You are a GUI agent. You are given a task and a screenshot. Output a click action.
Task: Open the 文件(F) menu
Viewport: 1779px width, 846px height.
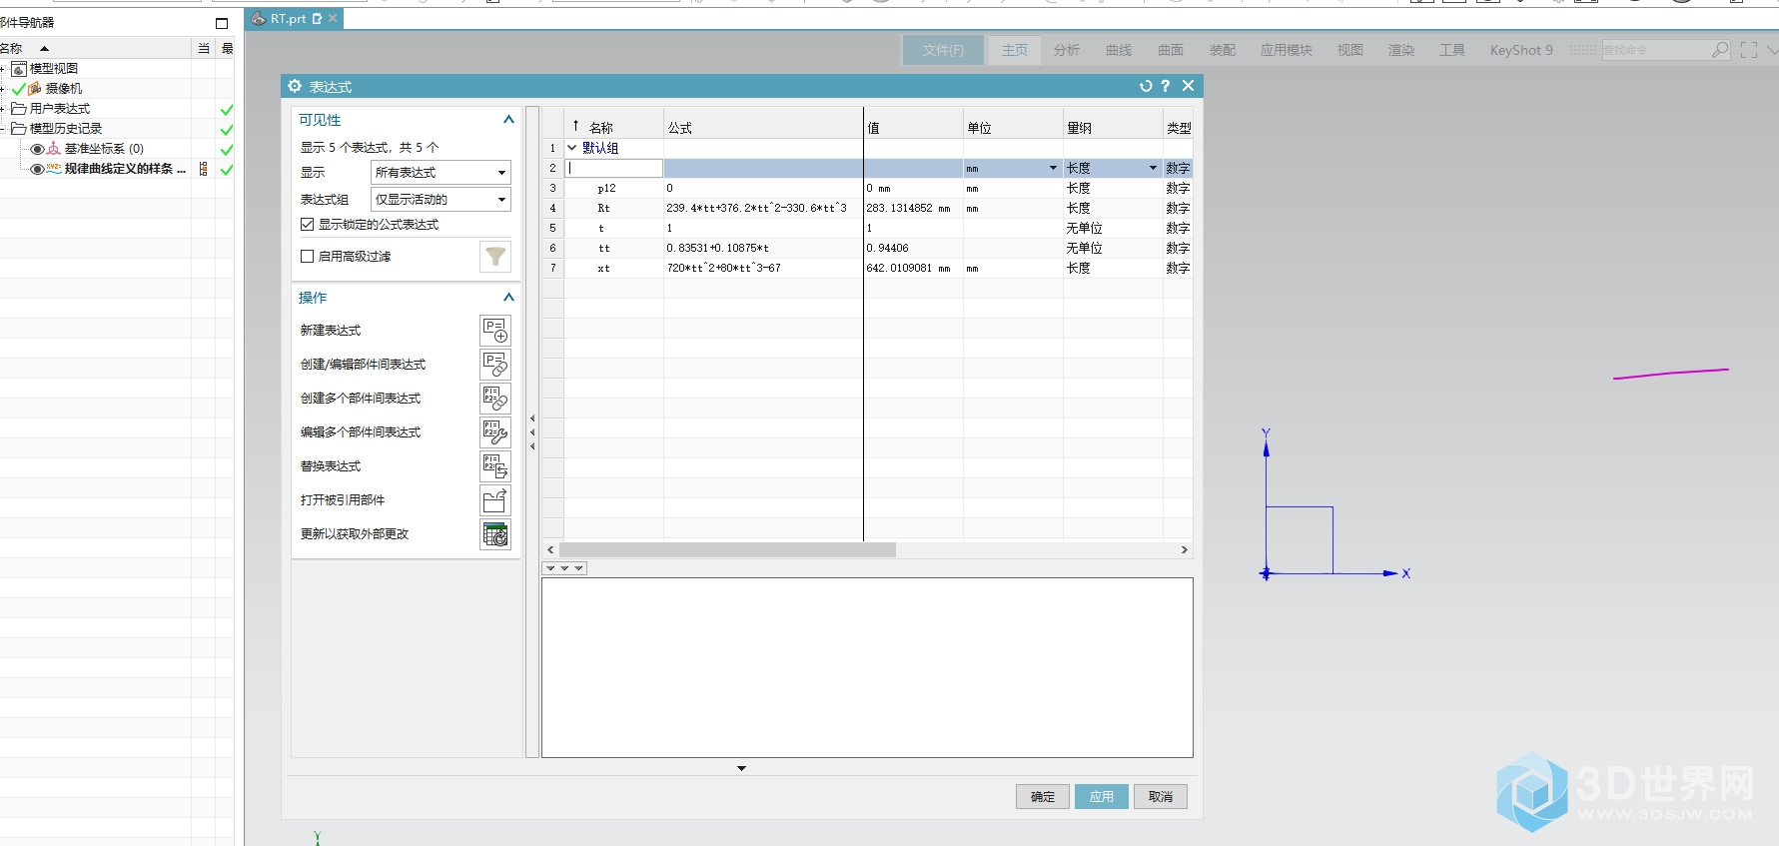(x=943, y=50)
